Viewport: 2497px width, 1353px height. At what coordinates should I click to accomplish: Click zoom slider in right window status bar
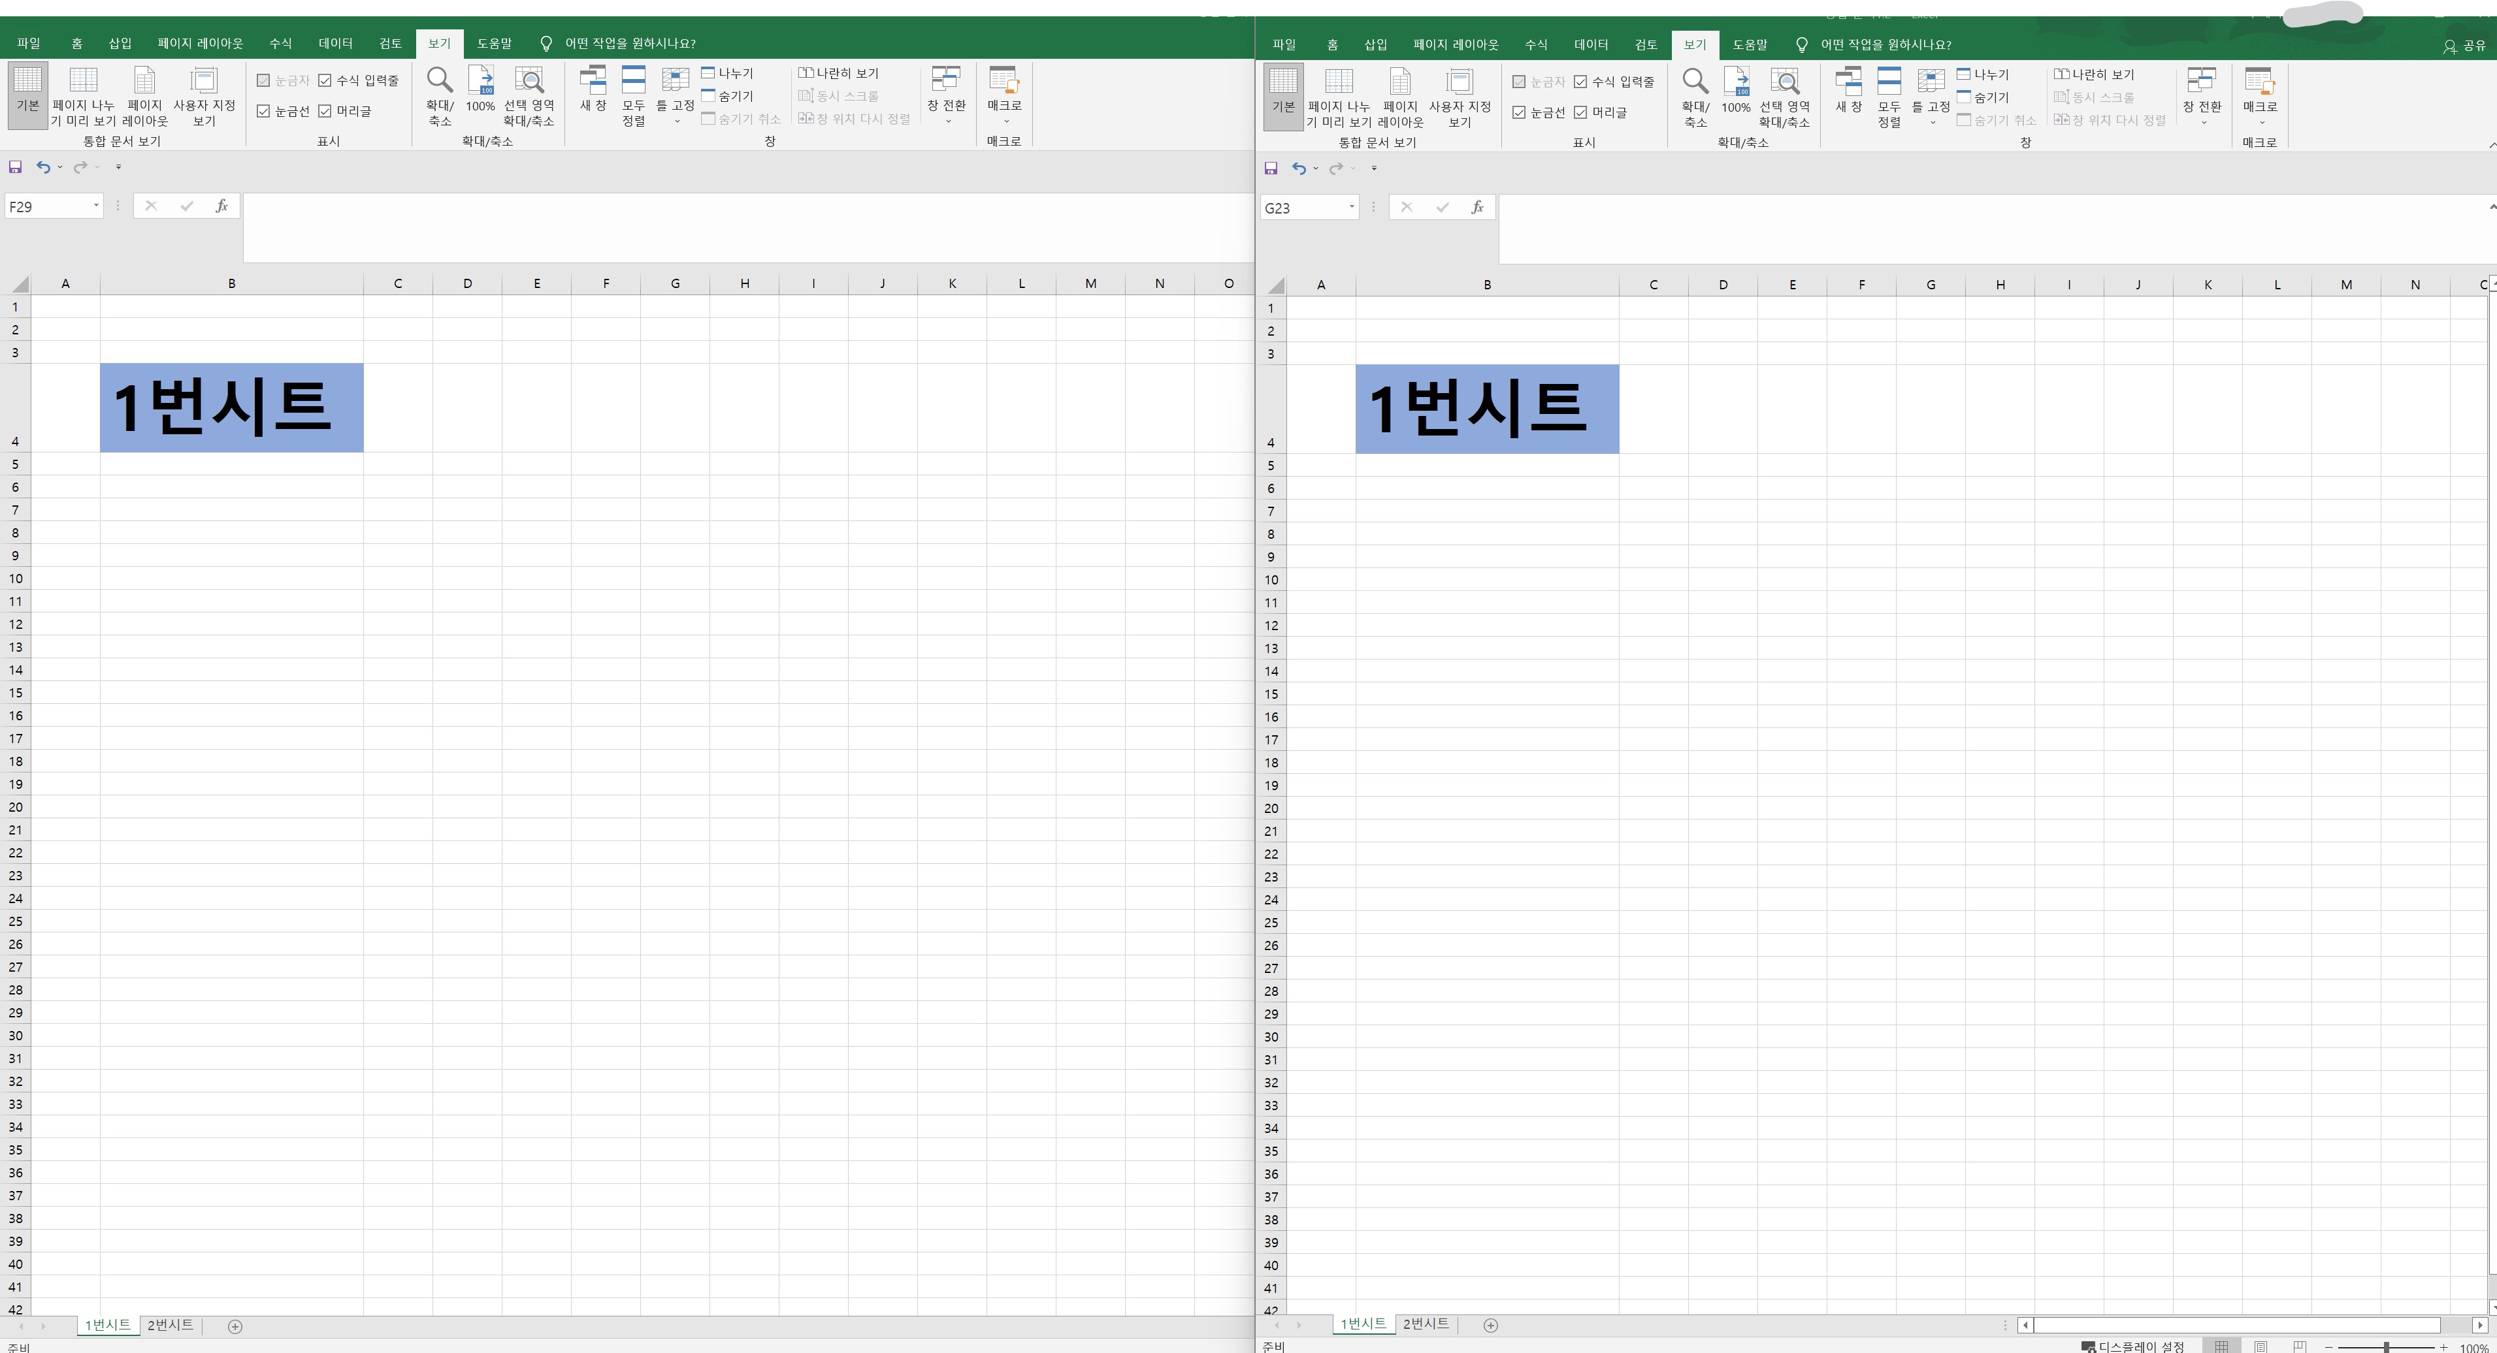pos(2385,1347)
